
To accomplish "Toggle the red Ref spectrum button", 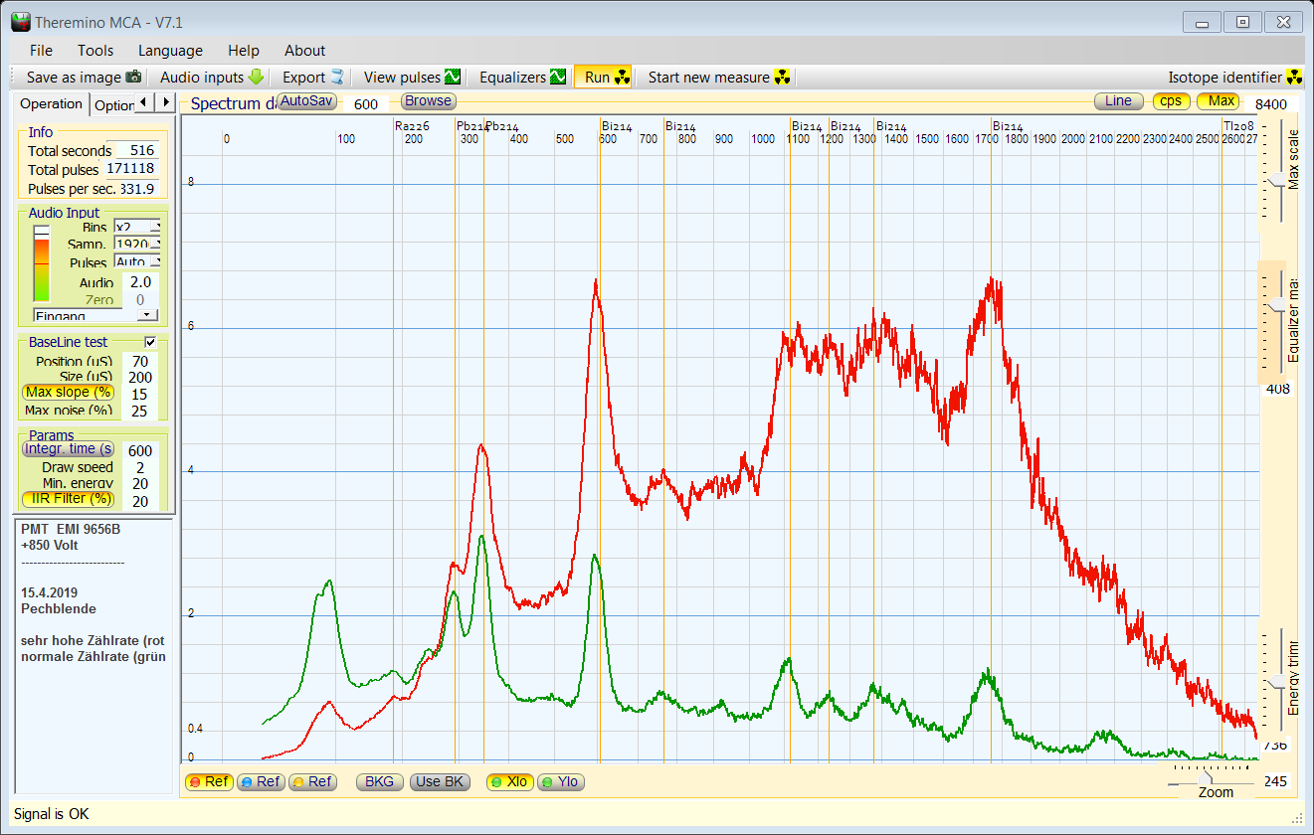I will click(x=210, y=782).
